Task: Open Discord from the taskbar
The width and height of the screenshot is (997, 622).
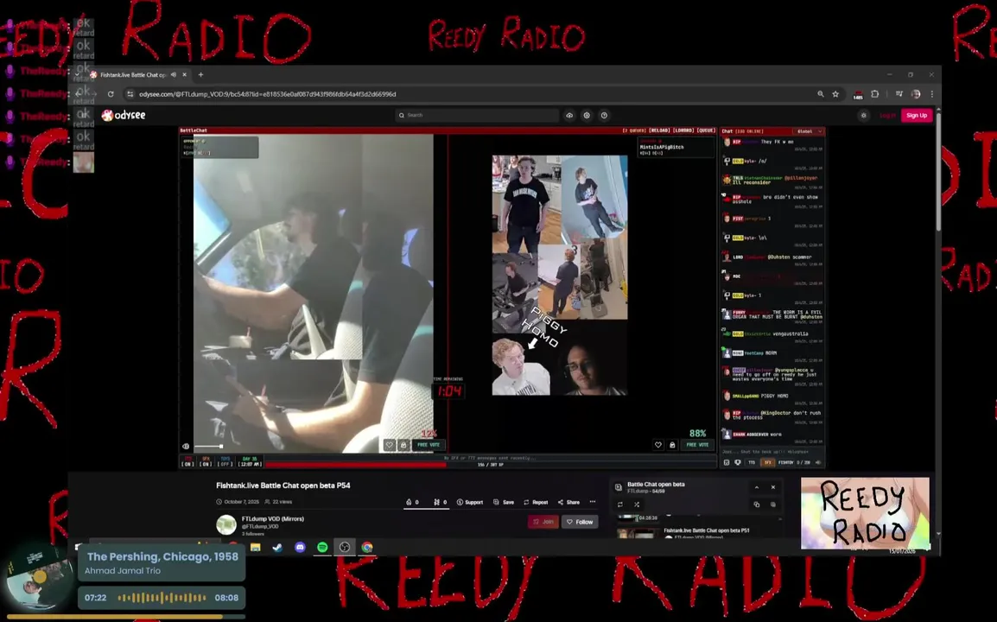Action: pos(300,547)
